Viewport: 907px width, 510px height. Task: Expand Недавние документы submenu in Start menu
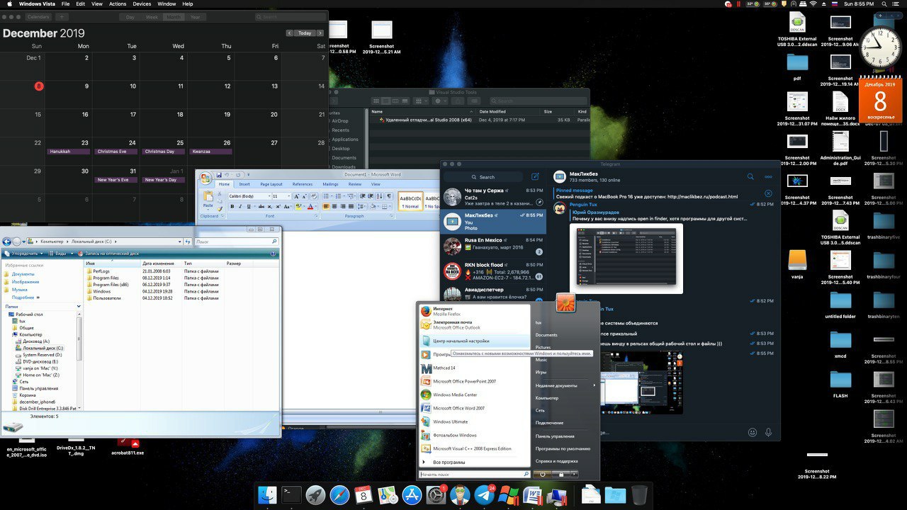click(x=565, y=385)
